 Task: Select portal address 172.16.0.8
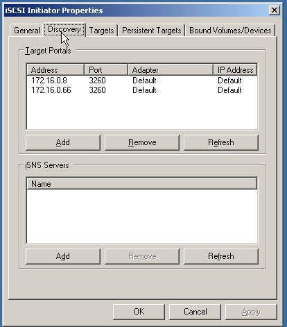pos(49,81)
